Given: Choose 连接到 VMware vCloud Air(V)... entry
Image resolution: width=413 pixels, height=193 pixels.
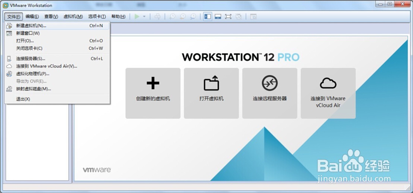Looking at the screenshot, I should click(57, 66).
